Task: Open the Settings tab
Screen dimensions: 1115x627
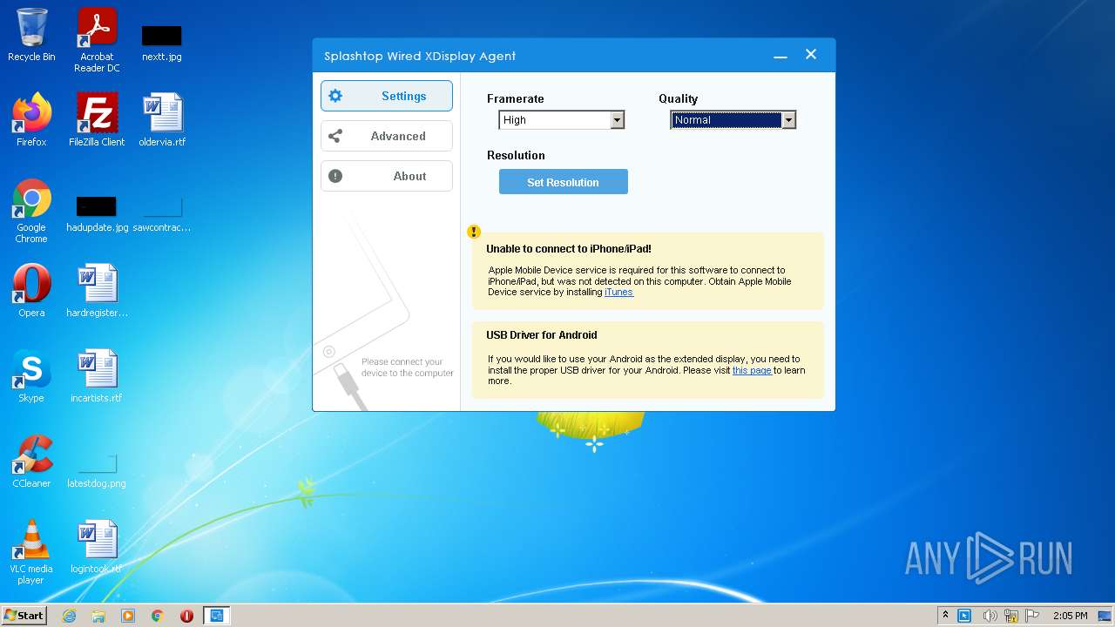Action: [387, 96]
